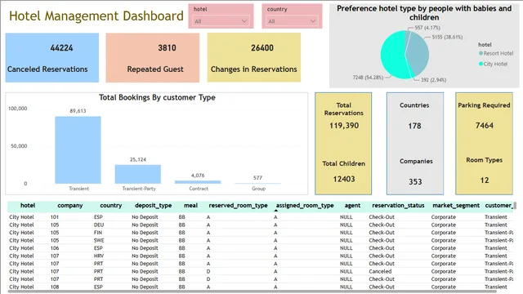This screenshot has width=523, height=294.
Task: Click the 25,124 data label
Action: [x=138, y=160]
